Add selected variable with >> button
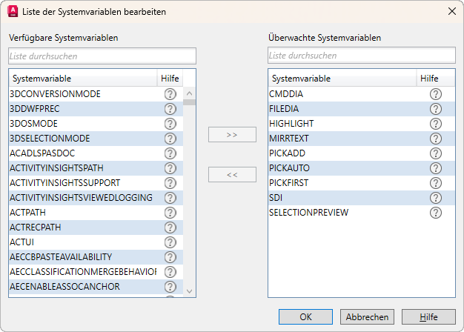This screenshot has width=464, height=332. point(232,135)
